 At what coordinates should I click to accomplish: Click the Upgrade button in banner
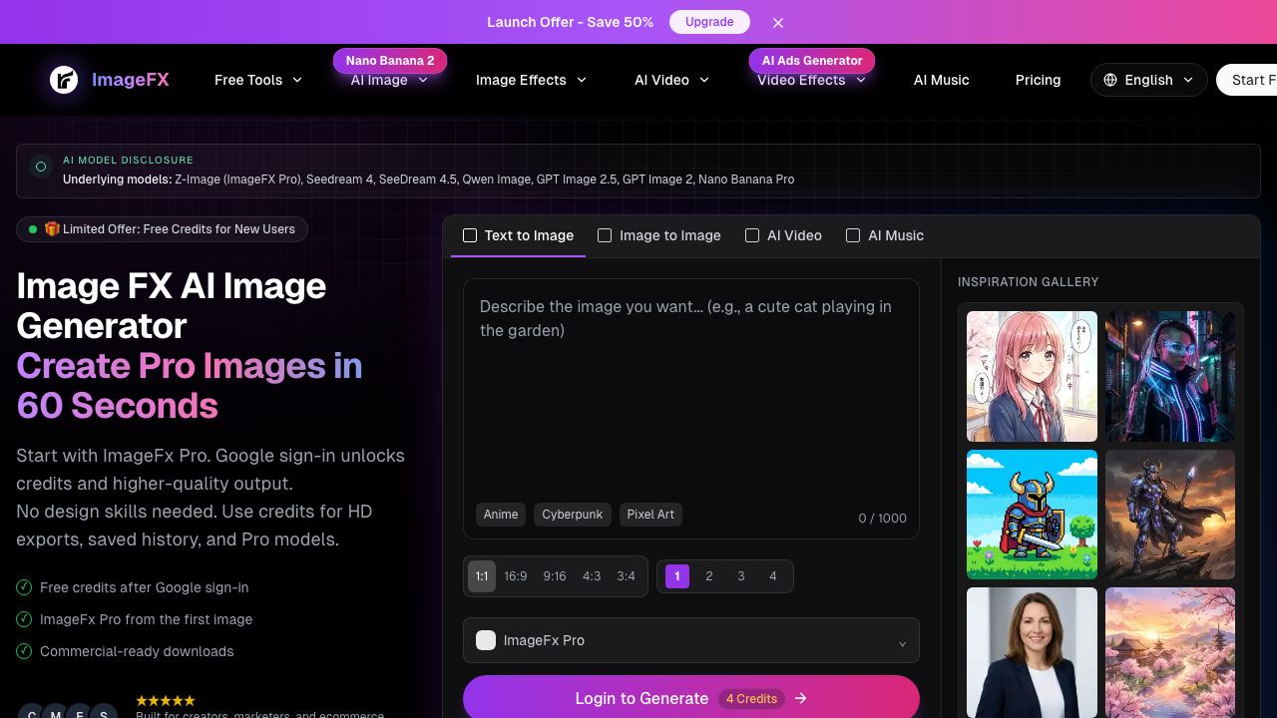tap(709, 22)
